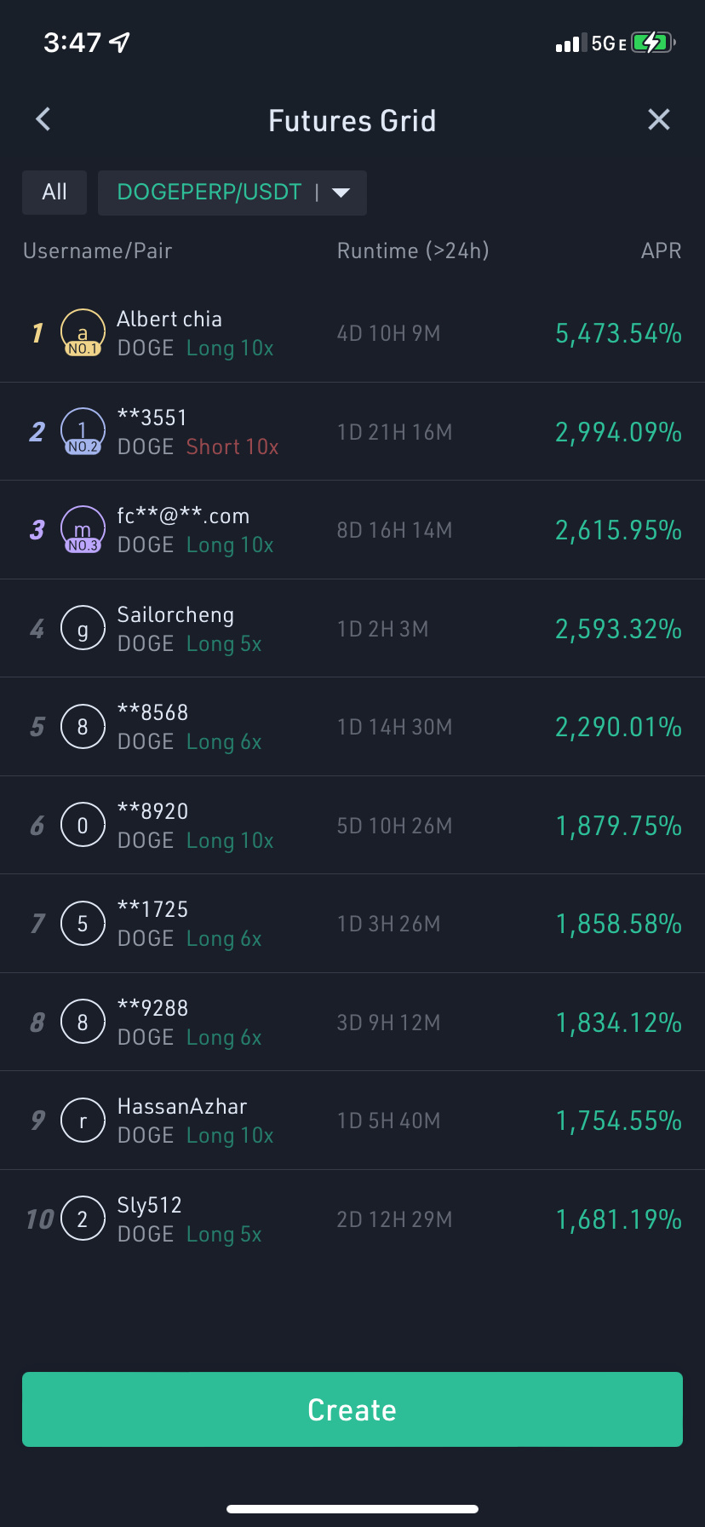The width and height of the screenshot is (705, 1527).
Task: Tap Albert chia's NO.1 avatar icon
Action: [83, 332]
